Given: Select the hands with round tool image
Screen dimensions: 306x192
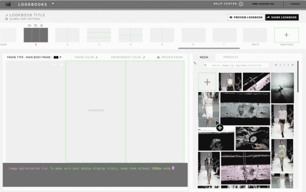Looking at the screenshot, I should pos(253,139).
